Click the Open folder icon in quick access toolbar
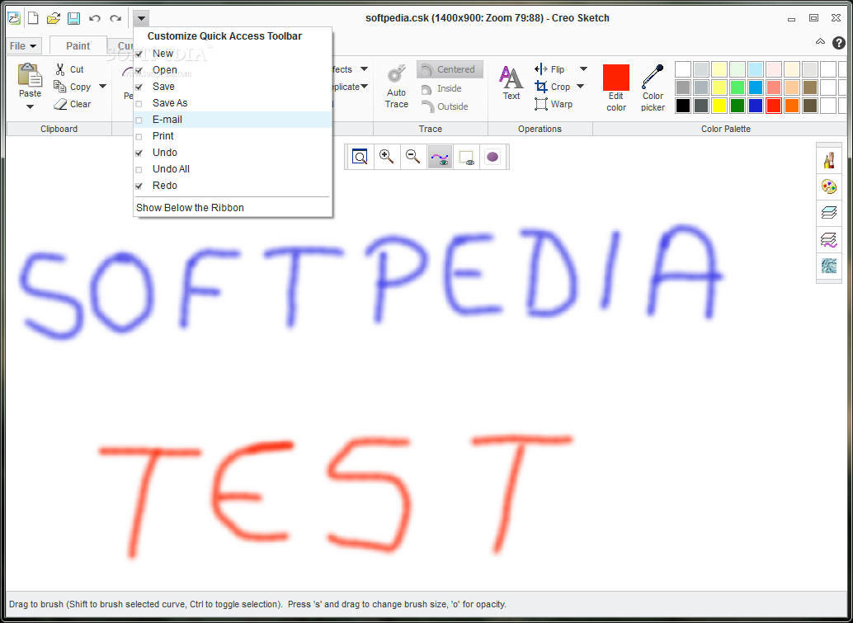The width and height of the screenshot is (853, 623). tap(54, 18)
